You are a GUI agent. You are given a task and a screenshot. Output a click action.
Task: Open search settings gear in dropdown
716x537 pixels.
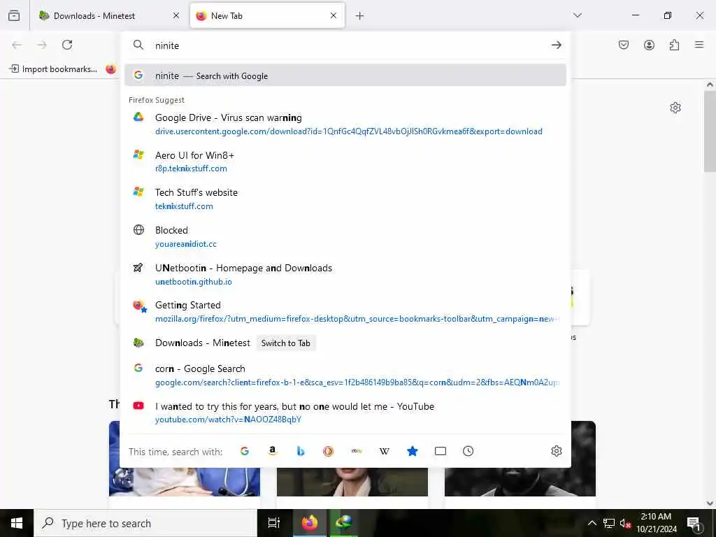click(x=556, y=451)
